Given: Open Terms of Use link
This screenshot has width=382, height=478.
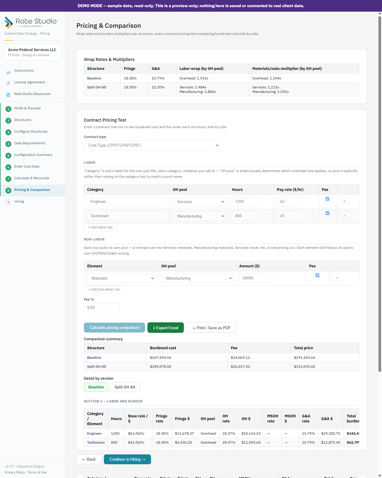Looking at the screenshot, I should tap(37, 473).
